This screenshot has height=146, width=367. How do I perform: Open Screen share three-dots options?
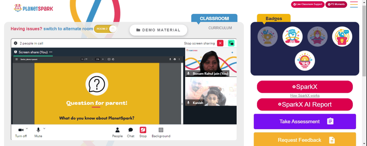(51, 52)
